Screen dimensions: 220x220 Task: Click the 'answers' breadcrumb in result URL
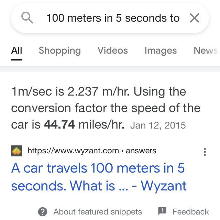141,151
